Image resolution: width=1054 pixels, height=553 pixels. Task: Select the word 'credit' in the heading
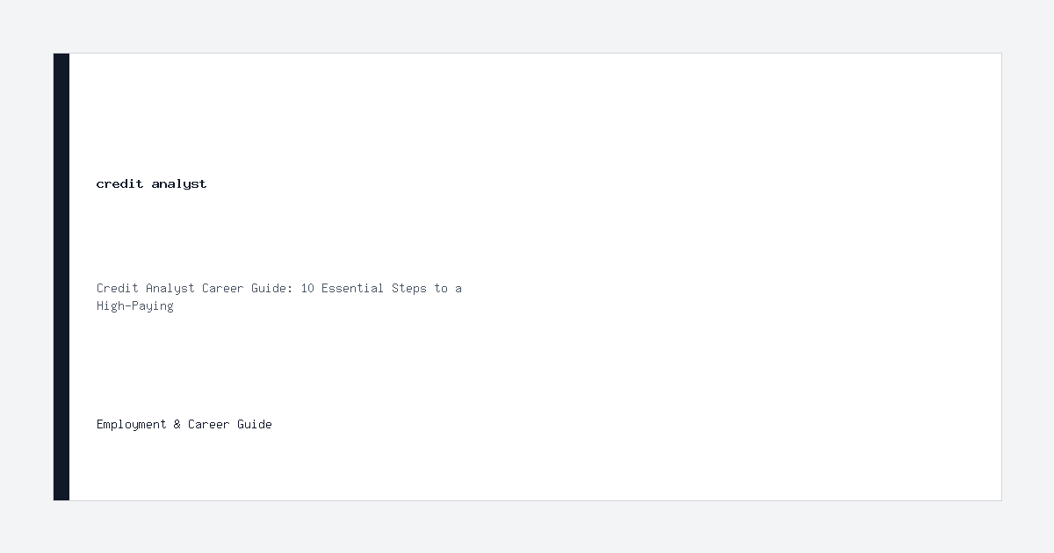coord(120,183)
